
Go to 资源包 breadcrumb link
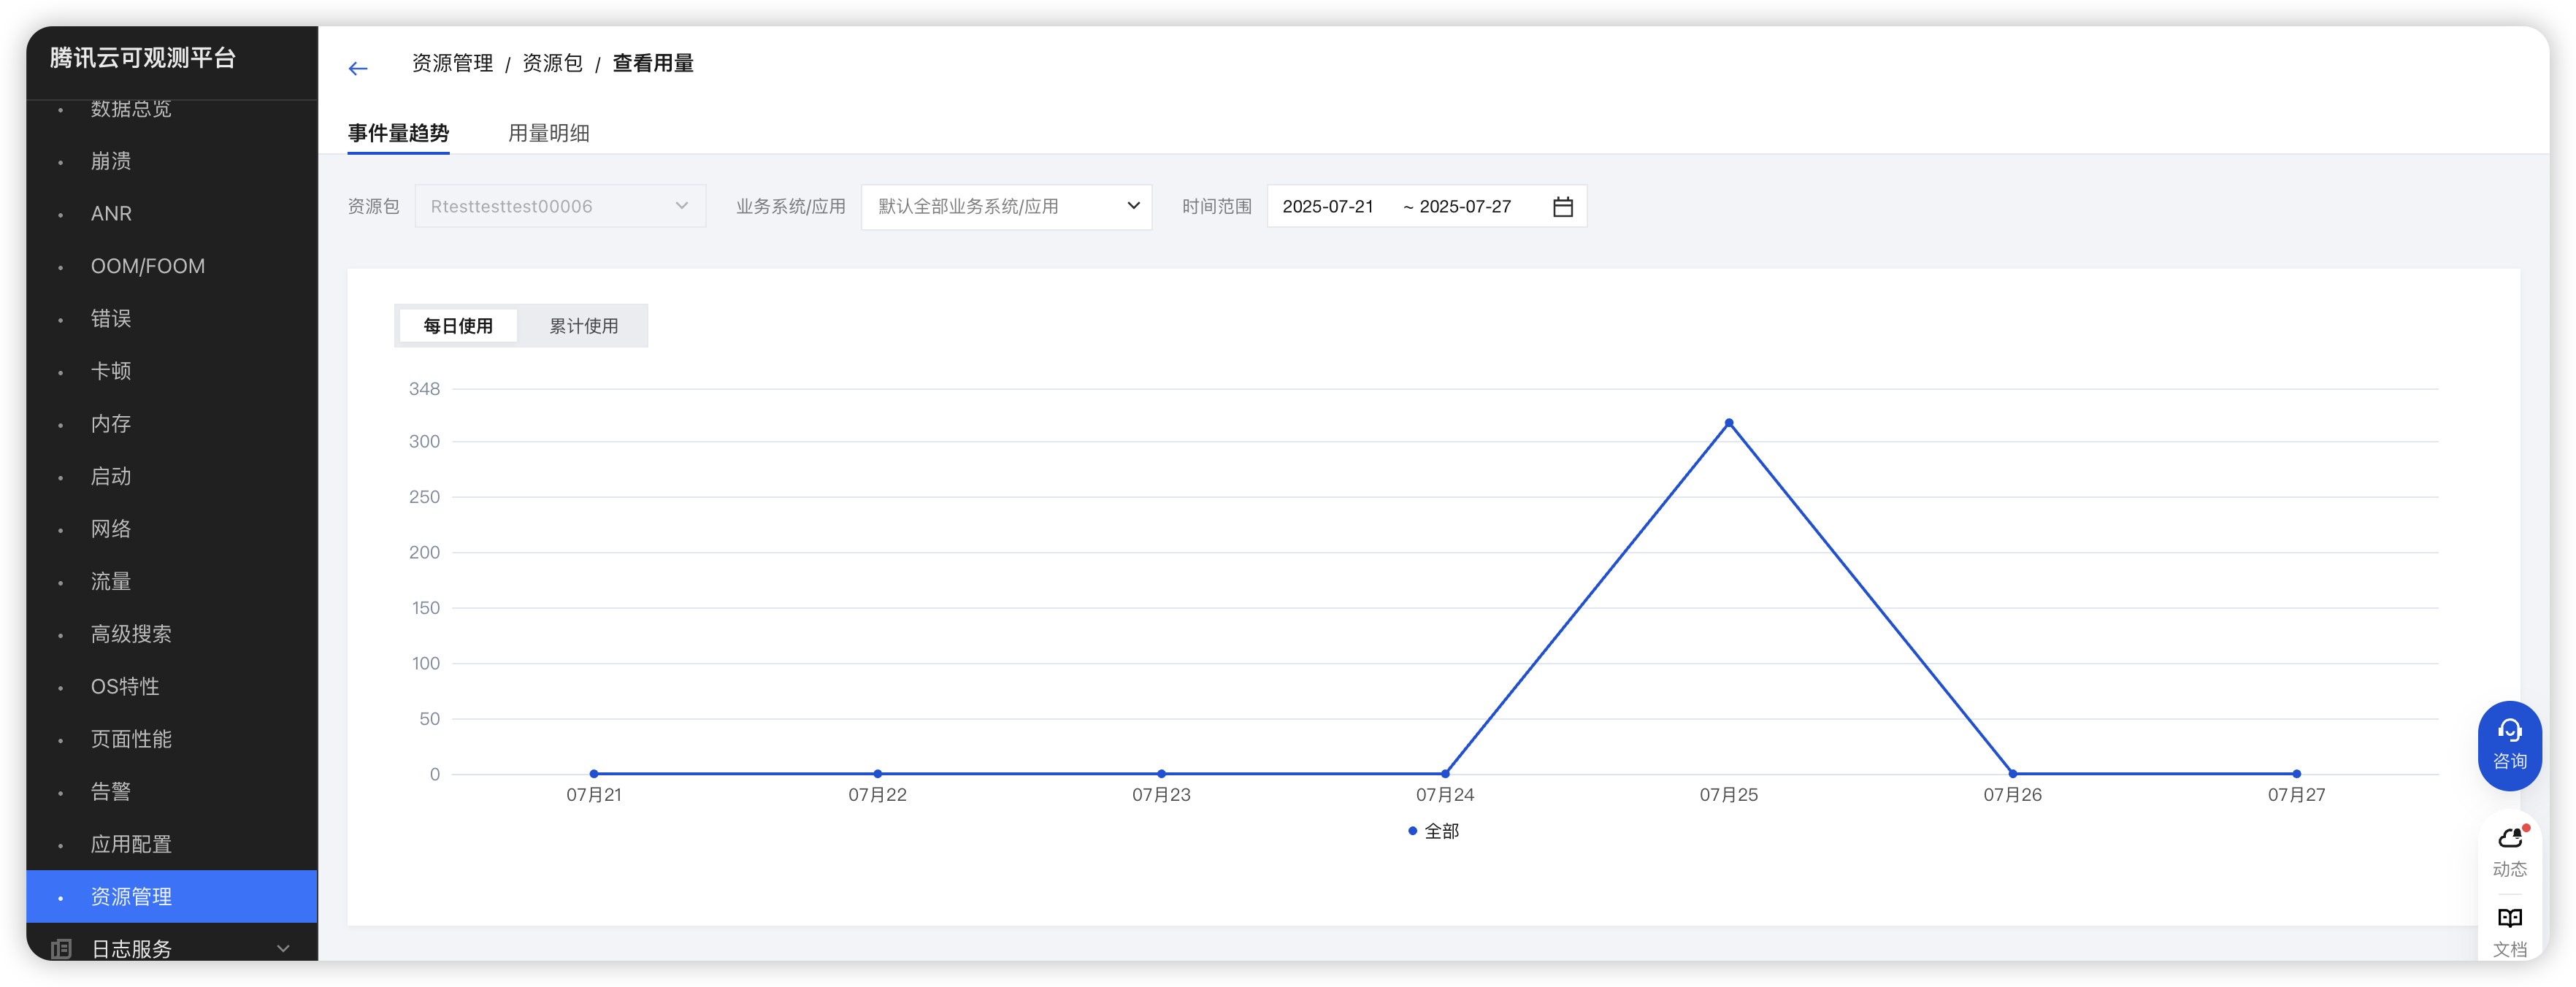[x=552, y=63]
